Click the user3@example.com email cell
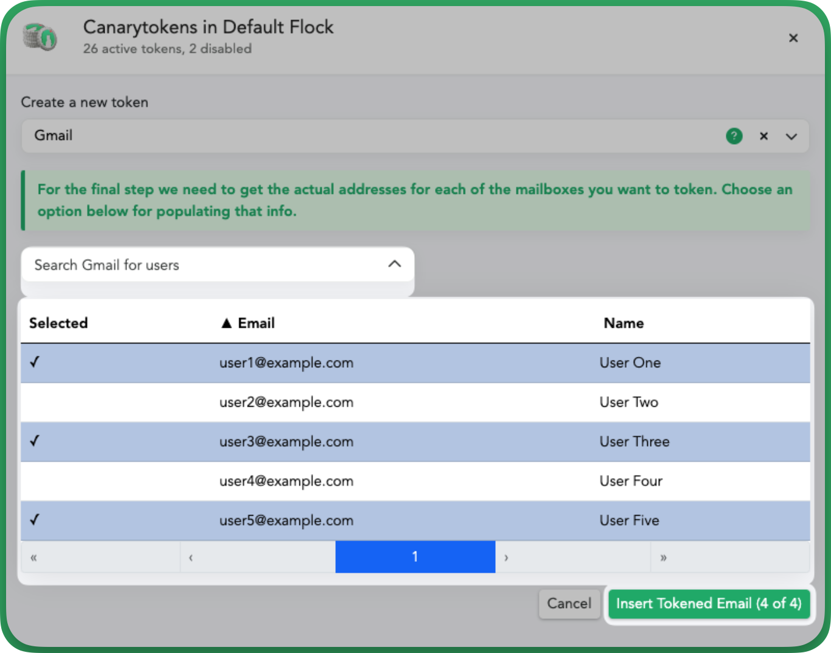Image resolution: width=831 pixels, height=653 pixels. pos(287,442)
